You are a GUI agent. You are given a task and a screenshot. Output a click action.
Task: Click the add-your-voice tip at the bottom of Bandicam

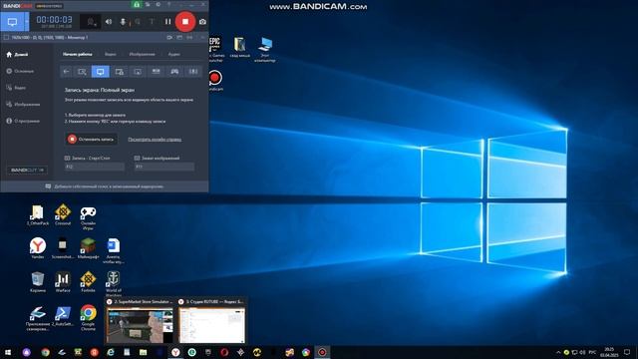click(x=105, y=186)
